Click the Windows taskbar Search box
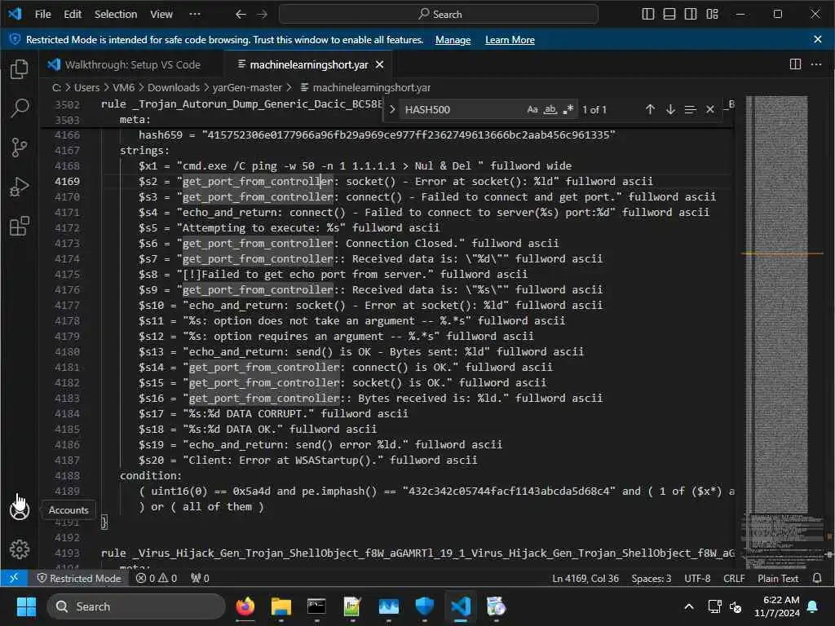The image size is (835, 626). [136, 606]
